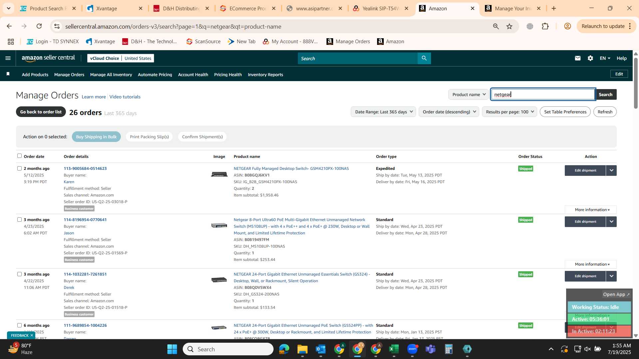Click the bookmark flag icon in nav bar
The width and height of the screenshot is (639, 359).
pos(8,74)
